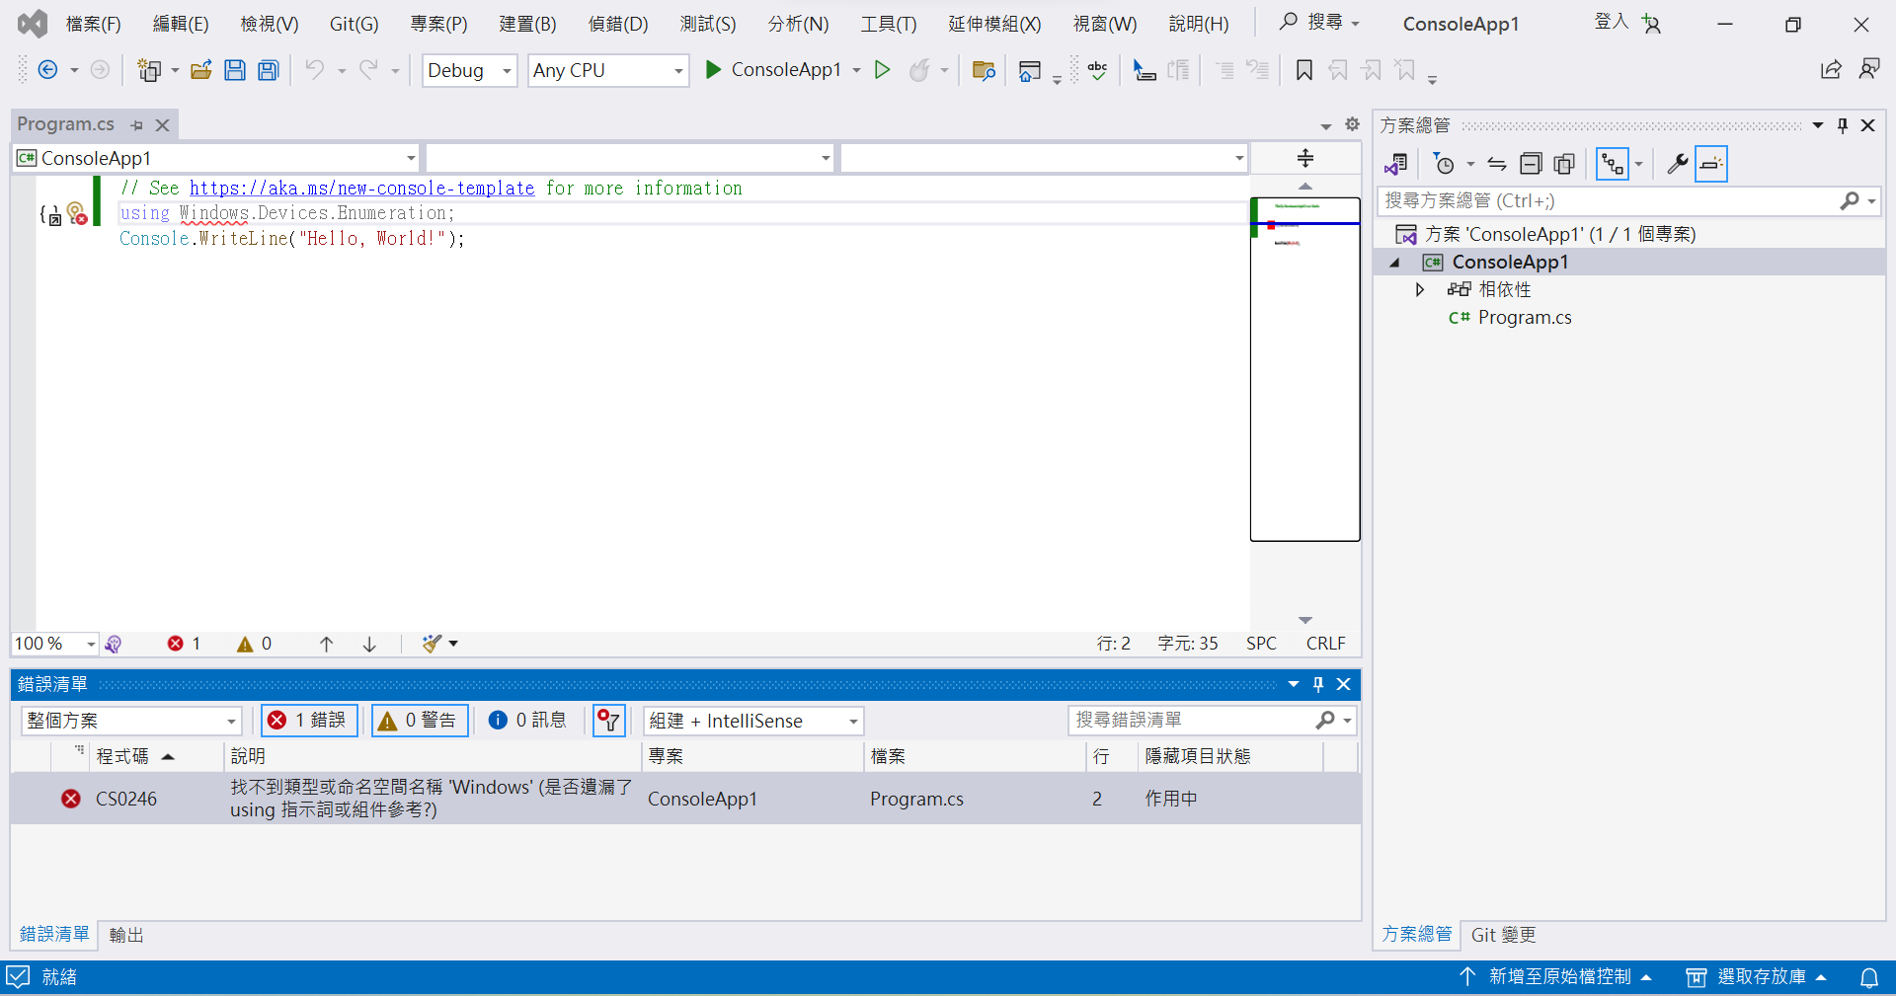1896x996 pixels.
Task: Select Program.cs in Solution Explorer
Action: [1524, 318]
